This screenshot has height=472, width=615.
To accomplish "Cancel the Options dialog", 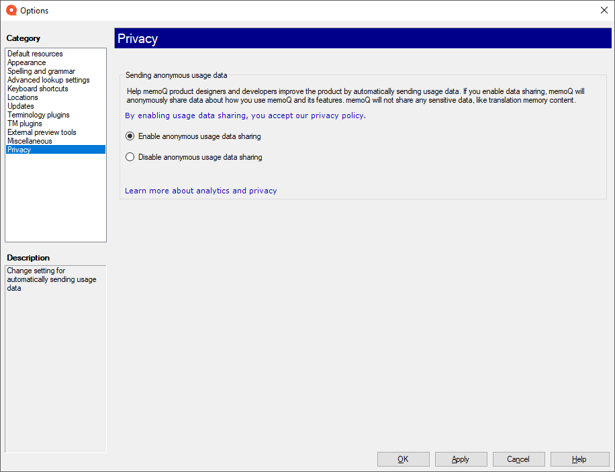I will tap(518, 459).
